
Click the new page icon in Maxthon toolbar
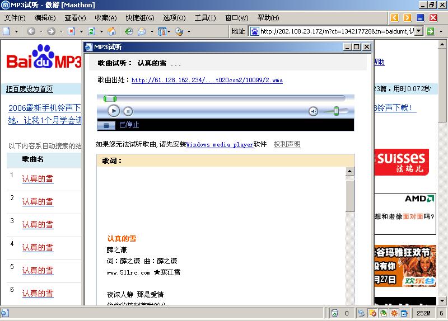coord(6,31)
